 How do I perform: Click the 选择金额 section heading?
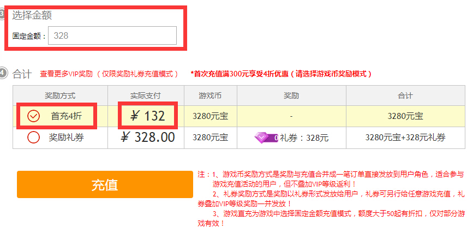(x=32, y=15)
